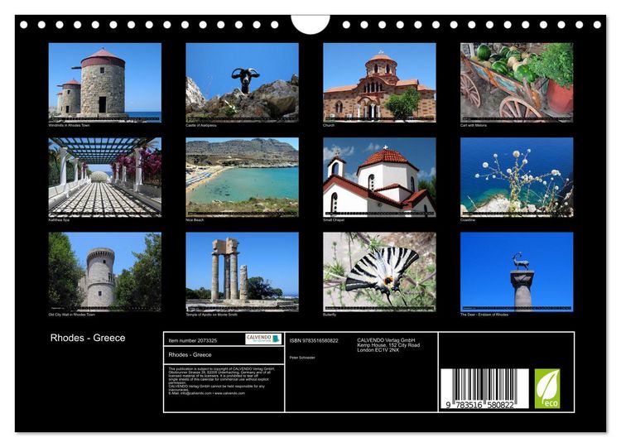Click the green eco leaf badge
This screenshot has width=621, height=447.
point(547,388)
